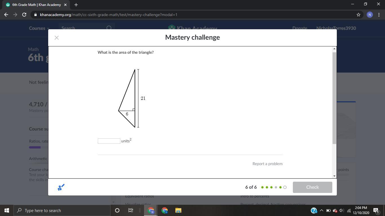Click the Windows taskbar search box

pos(62,210)
